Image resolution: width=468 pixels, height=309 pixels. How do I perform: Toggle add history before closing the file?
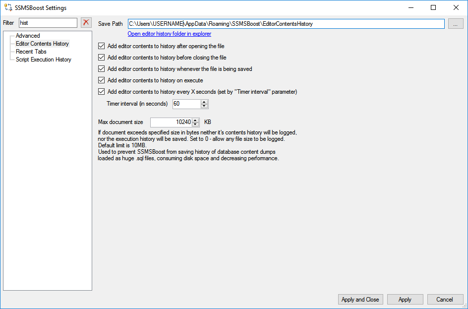coord(102,58)
